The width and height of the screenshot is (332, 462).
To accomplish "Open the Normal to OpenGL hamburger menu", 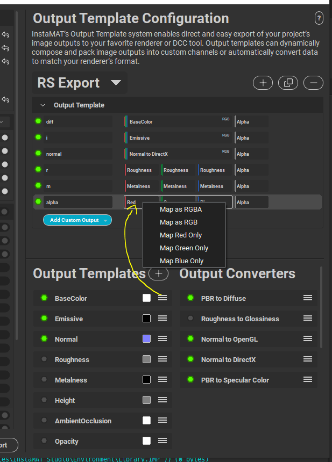I will pos(308,339).
